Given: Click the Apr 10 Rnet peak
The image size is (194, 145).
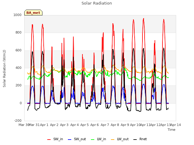Looking at the screenshot, I should [x=133, y=48].
